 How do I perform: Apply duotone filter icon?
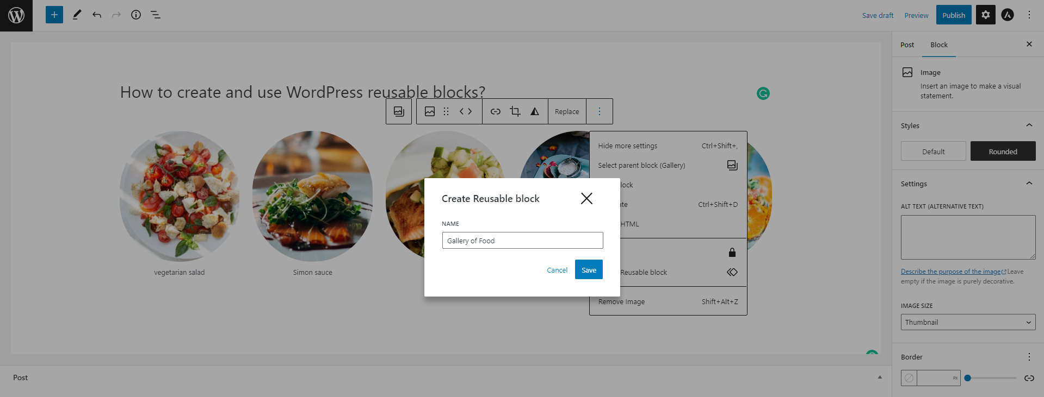[535, 111]
